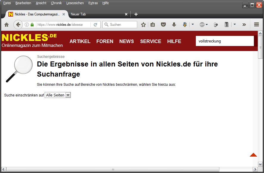Viewport: 264px width, 173px height.
Task: Expand dropdown next to download helper icon
Action: (x=193, y=25)
